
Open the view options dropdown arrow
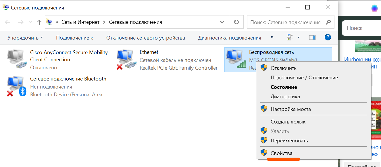pos(299,38)
